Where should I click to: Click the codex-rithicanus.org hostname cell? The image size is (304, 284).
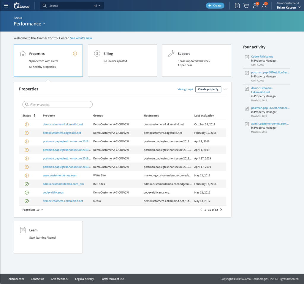pyautogui.click(x=156, y=192)
